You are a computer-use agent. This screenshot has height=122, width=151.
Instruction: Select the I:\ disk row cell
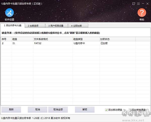[22, 43]
